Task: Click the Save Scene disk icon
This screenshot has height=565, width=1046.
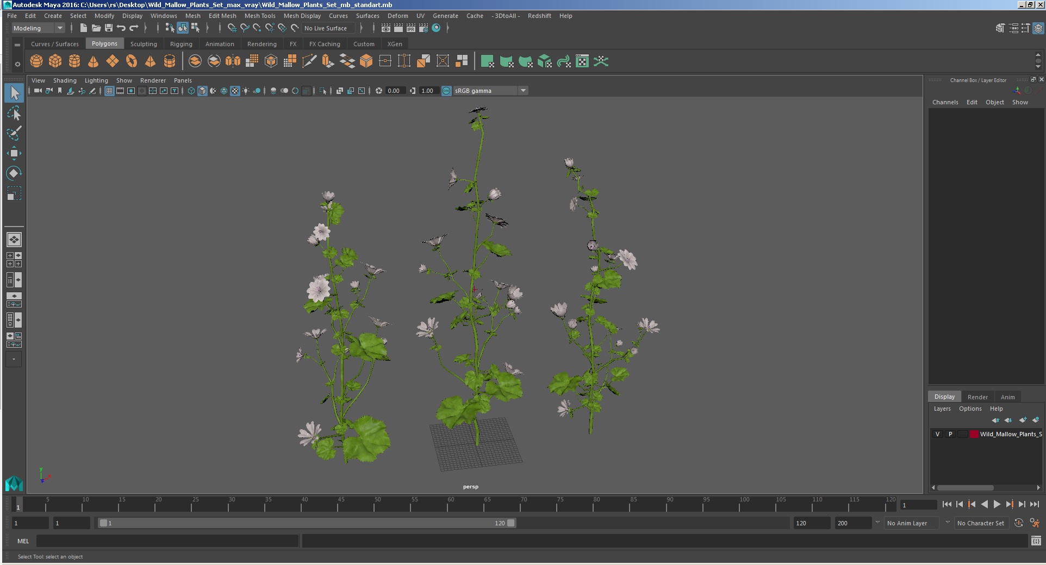Action: [109, 28]
